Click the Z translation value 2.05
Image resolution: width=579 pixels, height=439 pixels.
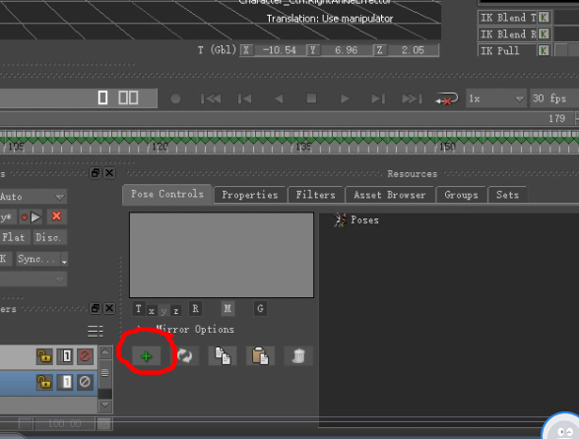click(413, 50)
